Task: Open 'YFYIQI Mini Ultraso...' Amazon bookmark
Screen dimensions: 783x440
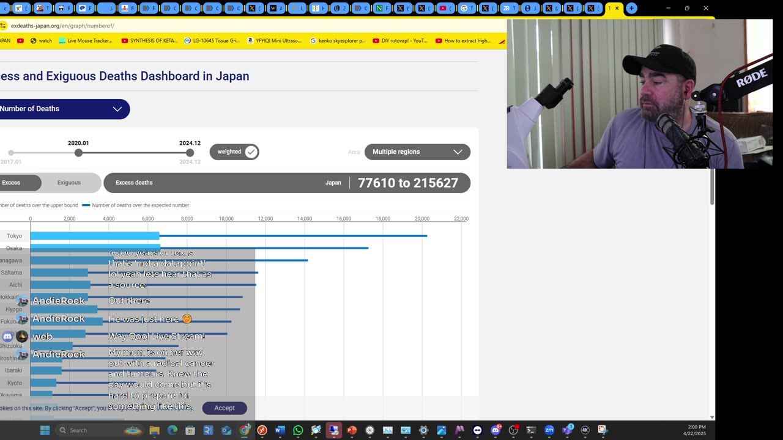Action: tap(274, 41)
